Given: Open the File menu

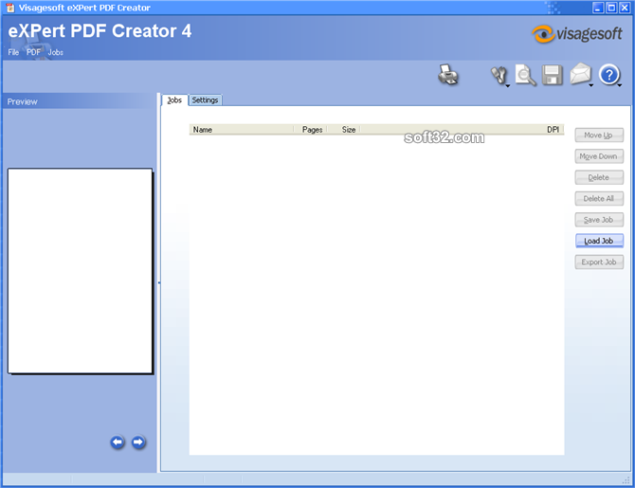Looking at the screenshot, I should 13,52.
